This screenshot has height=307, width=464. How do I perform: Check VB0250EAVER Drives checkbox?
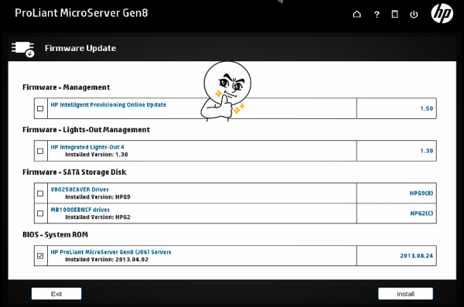[x=40, y=193]
